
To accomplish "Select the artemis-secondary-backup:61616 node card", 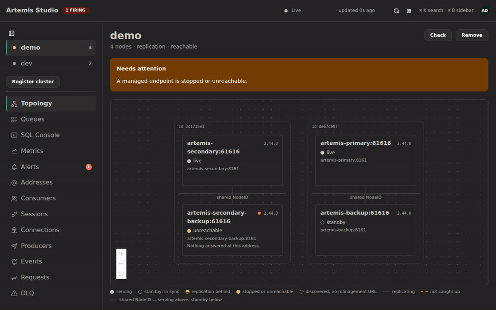I will [x=232, y=230].
